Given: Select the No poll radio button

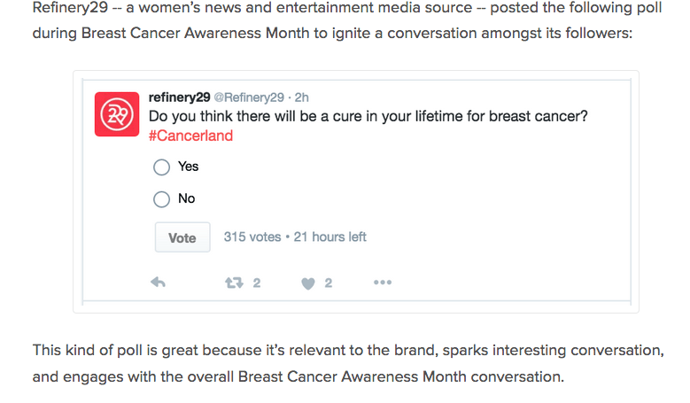Looking at the screenshot, I should click(161, 199).
